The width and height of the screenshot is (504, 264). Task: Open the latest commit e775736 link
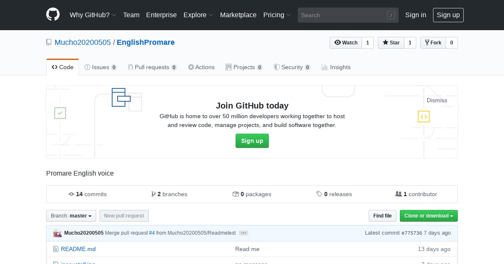click(x=412, y=233)
